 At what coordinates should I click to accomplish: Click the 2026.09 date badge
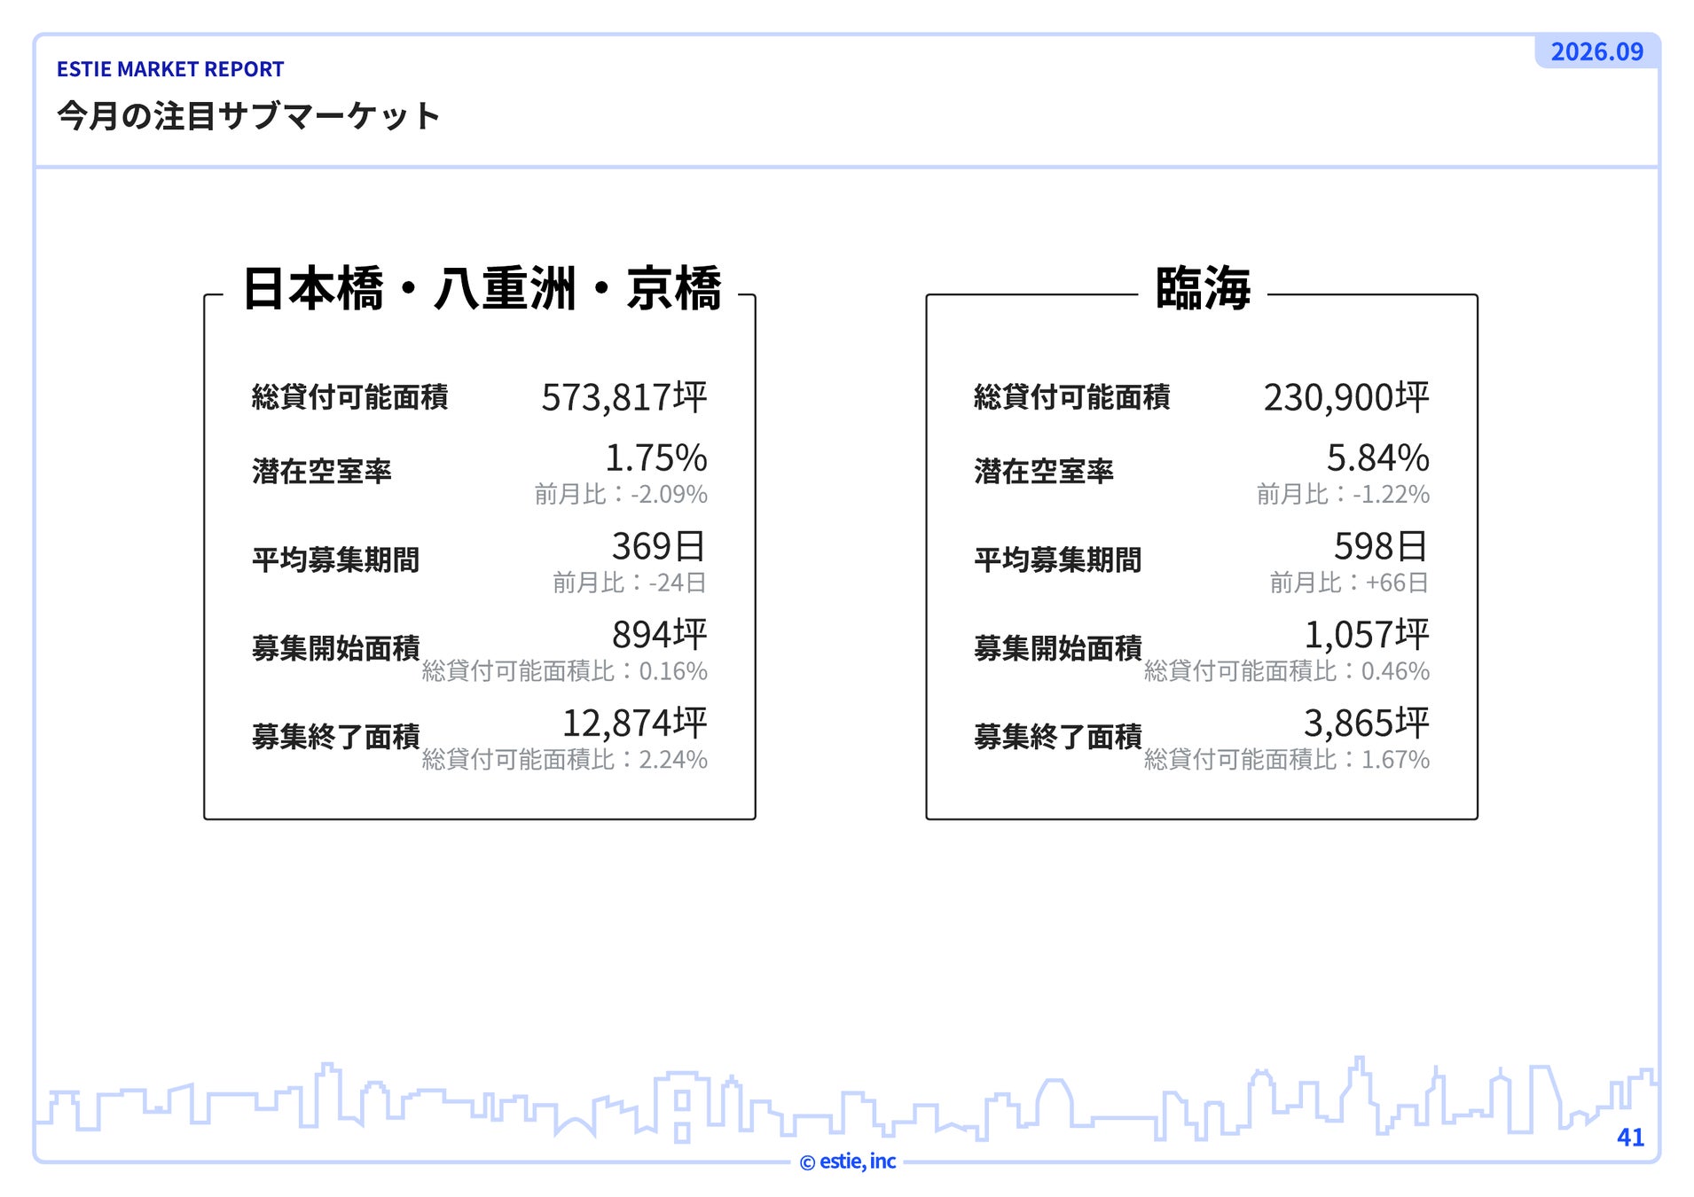[x=1596, y=51]
